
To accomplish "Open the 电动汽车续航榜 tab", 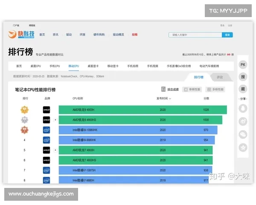I will pos(209,66).
